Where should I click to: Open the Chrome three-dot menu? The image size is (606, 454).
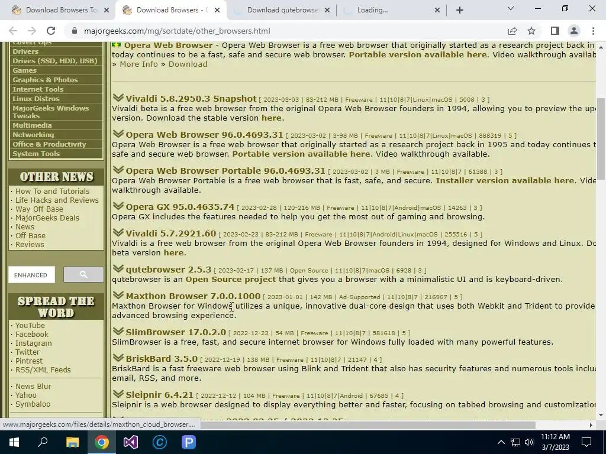pyautogui.click(x=593, y=31)
